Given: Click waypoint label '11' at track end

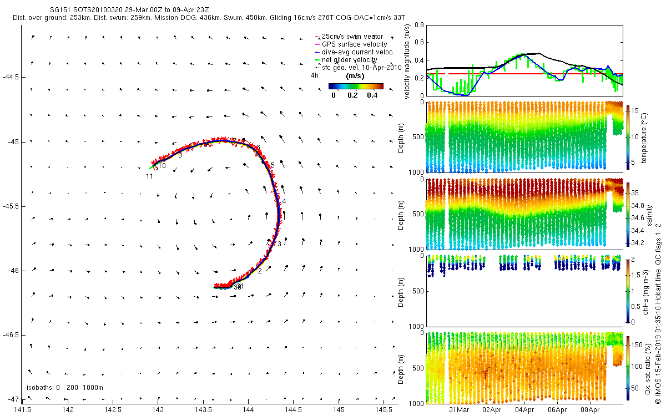Looking at the screenshot, I should pyautogui.click(x=149, y=176).
